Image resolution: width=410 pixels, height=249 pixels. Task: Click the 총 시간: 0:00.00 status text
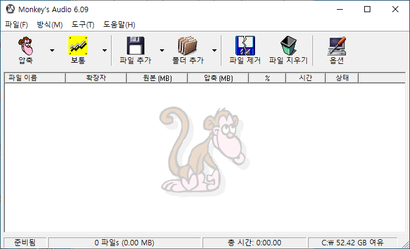254,242
